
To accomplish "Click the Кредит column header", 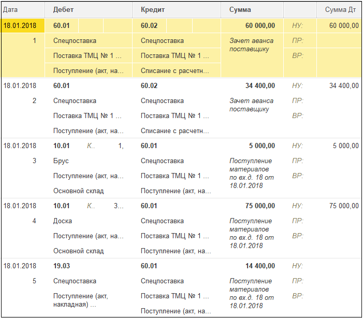I will coord(177,10).
